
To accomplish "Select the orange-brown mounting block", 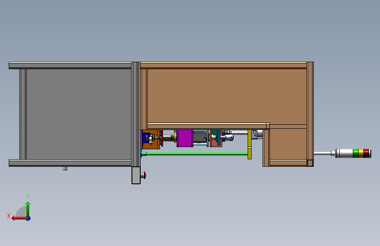I will tap(155, 144).
